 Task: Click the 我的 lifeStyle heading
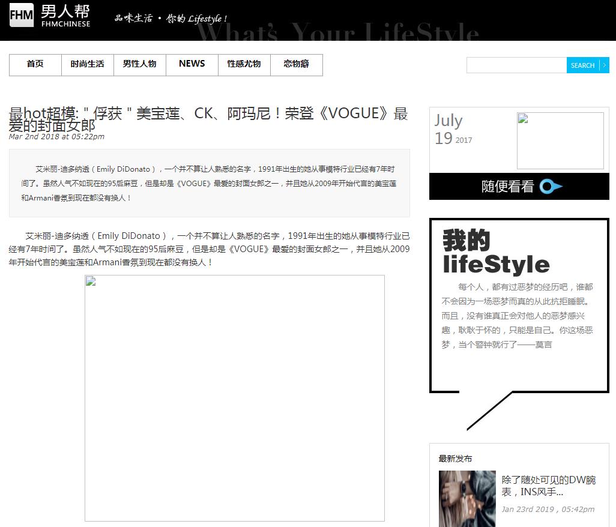[x=496, y=251]
